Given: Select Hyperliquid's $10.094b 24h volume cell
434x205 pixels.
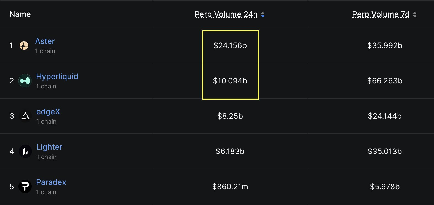Looking at the screenshot, I should (230, 81).
